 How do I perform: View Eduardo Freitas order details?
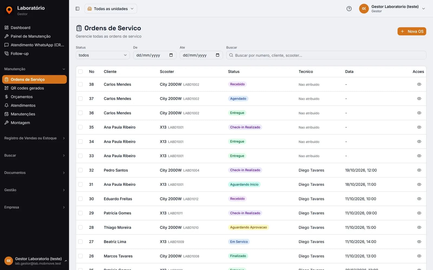coord(419,199)
